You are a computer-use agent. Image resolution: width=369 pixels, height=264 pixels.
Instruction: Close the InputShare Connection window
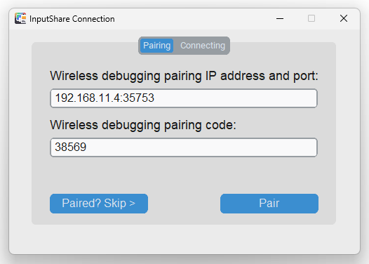[x=344, y=18]
